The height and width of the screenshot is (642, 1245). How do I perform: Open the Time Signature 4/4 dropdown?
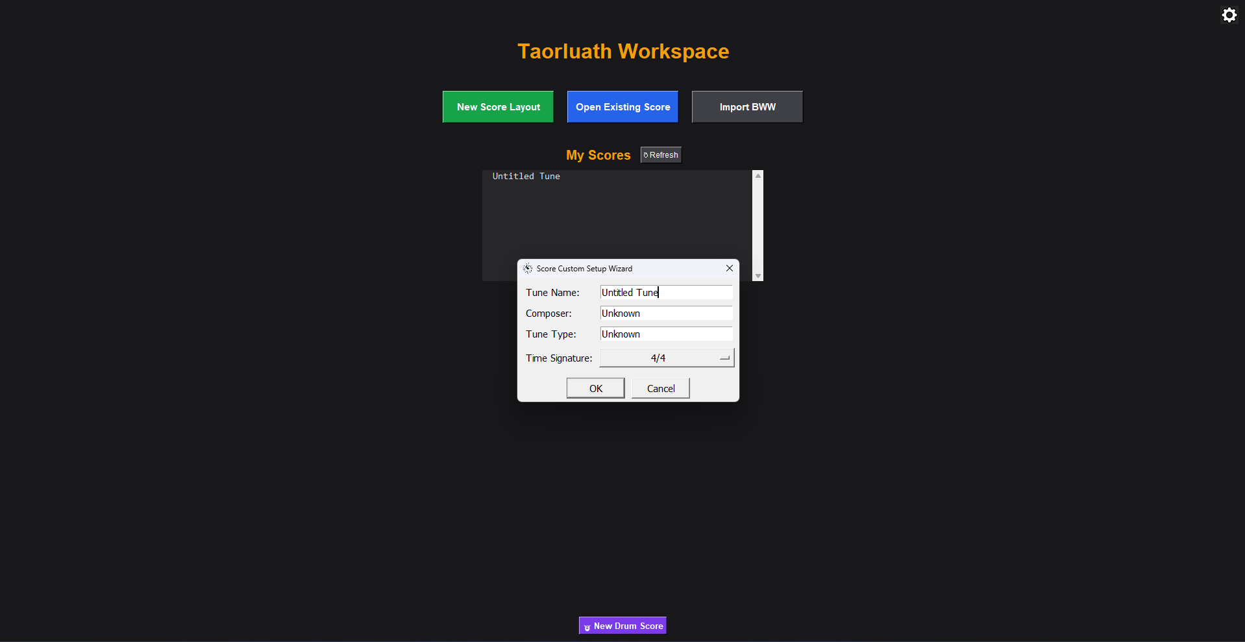[667, 358]
